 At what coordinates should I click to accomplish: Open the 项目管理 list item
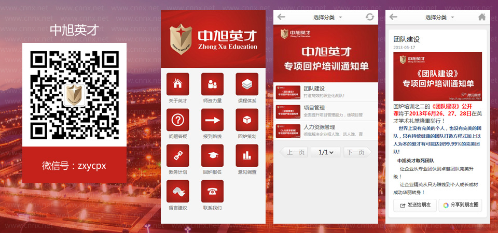pyautogui.click(x=326, y=111)
